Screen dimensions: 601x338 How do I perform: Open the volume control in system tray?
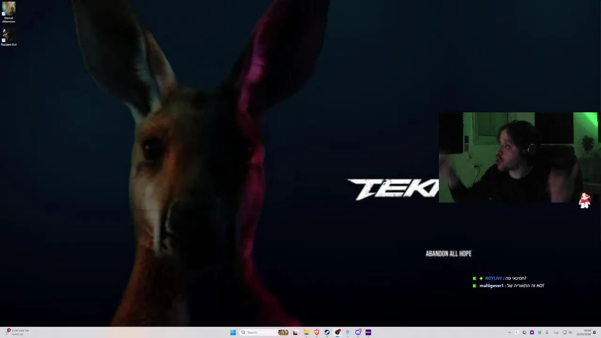click(570, 332)
